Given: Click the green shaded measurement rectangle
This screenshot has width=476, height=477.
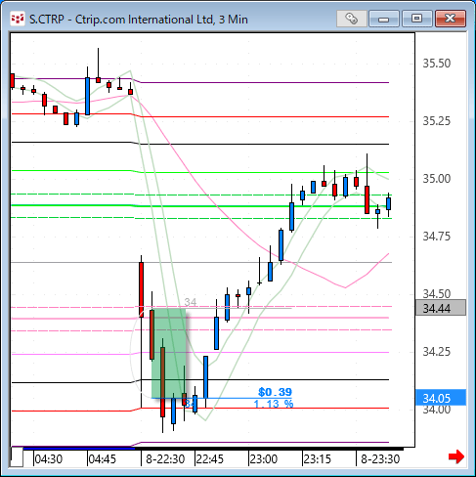Looking at the screenshot, I should point(169,353).
